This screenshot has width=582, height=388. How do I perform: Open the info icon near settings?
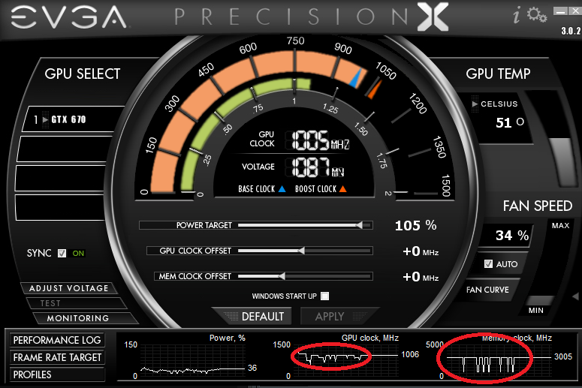[517, 16]
